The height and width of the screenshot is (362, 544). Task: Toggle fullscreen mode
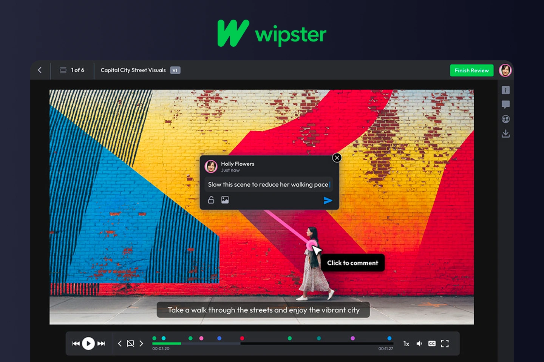pyautogui.click(x=445, y=344)
